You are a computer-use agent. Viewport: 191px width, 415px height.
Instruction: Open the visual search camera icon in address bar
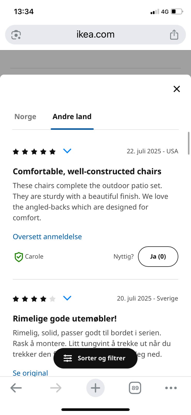(x=16, y=34)
